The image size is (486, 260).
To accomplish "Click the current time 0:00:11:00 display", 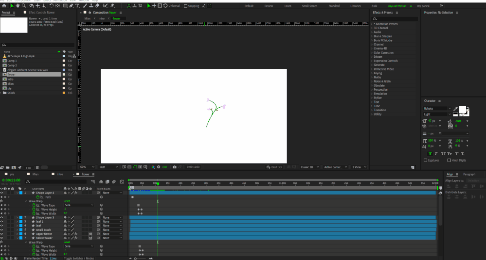I will point(11,180).
